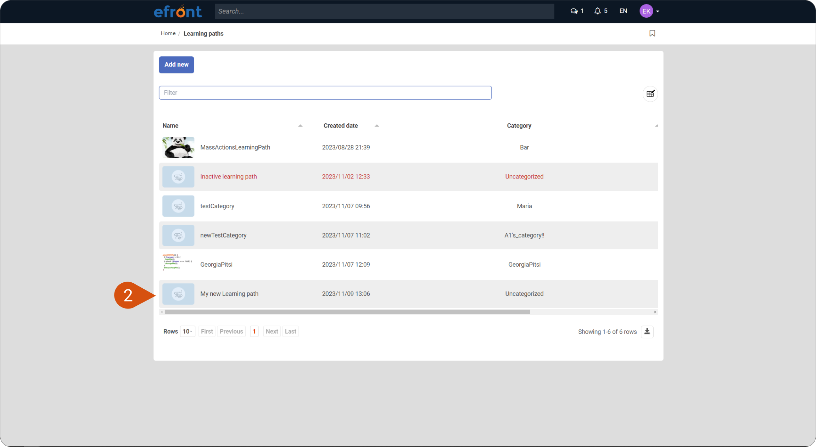Click Inactive learning path thumbnail icon
The height and width of the screenshot is (447, 816).
pos(178,177)
